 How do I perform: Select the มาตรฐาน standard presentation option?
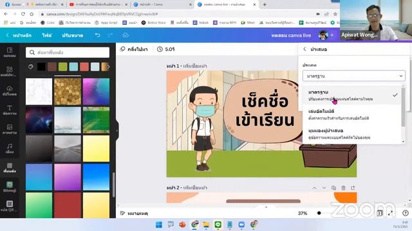(x=352, y=96)
